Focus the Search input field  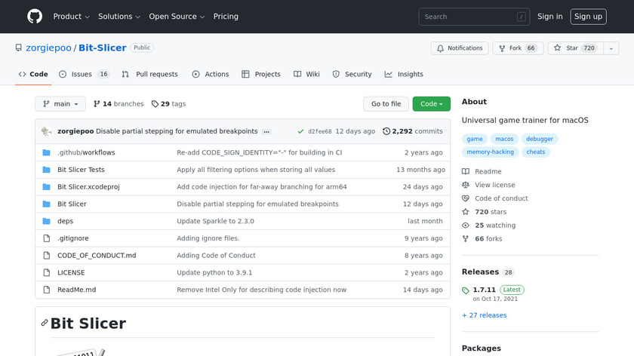coord(474,17)
